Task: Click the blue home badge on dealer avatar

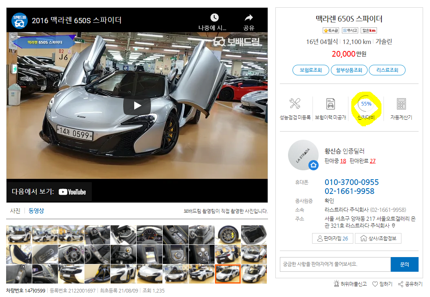Action: 313,165
